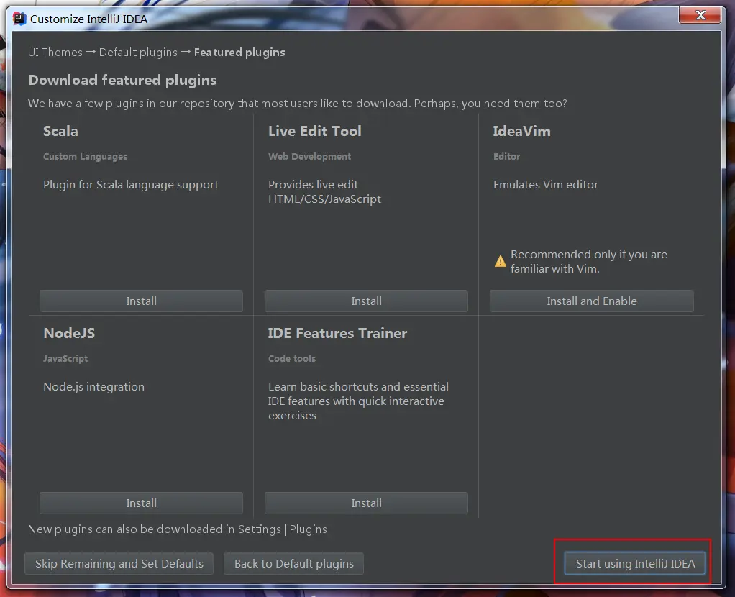This screenshot has width=735, height=597.
Task: Click 'Node.js integration' description
Action: 93,387
